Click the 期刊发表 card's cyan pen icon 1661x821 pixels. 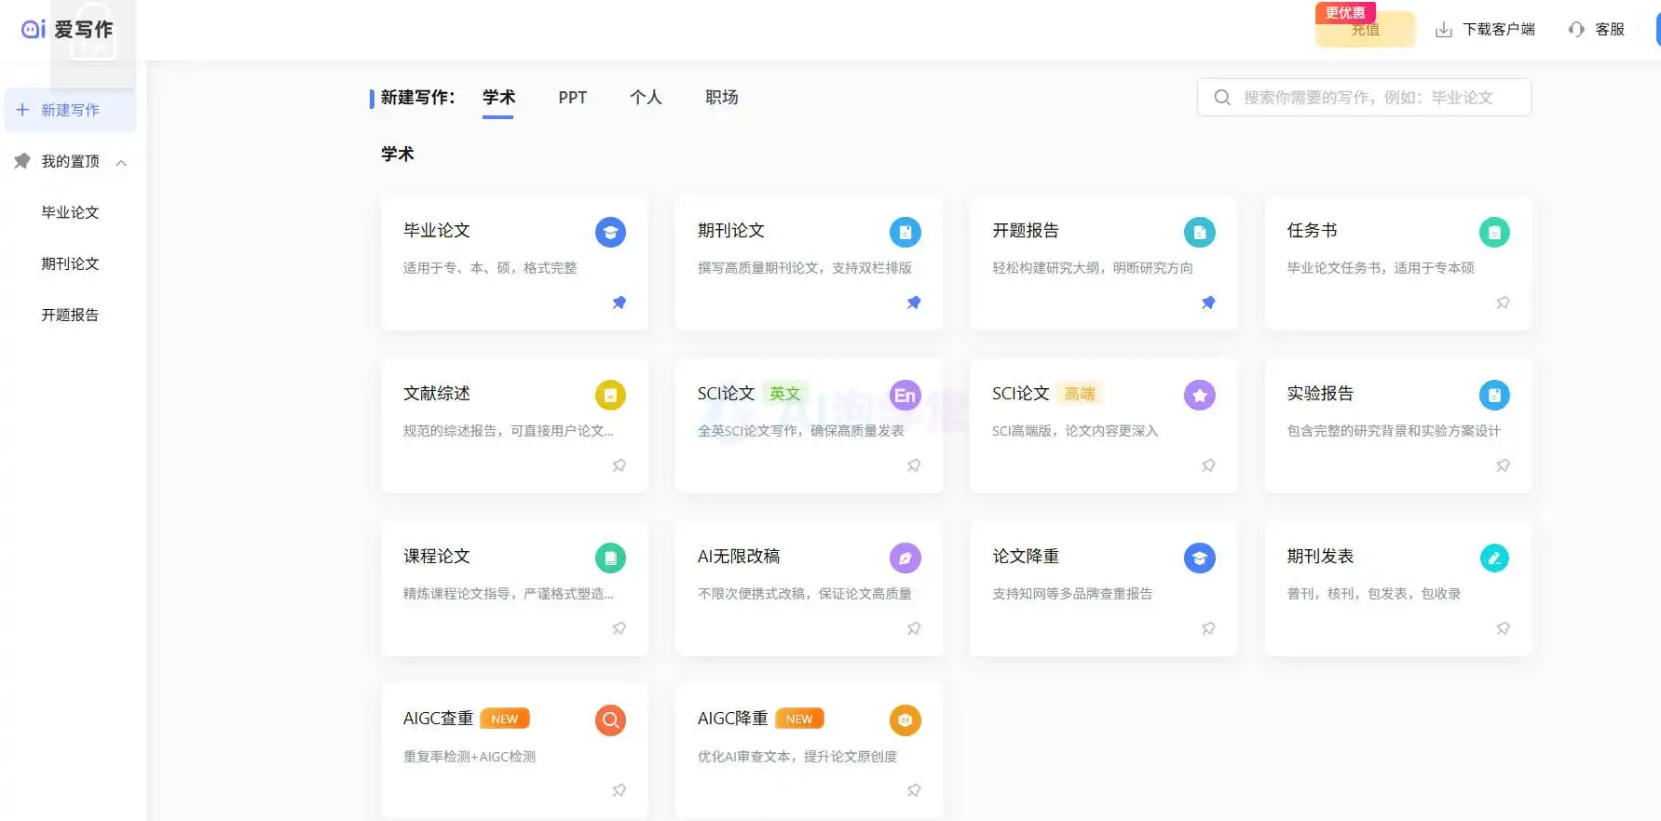click(1494, 558)
